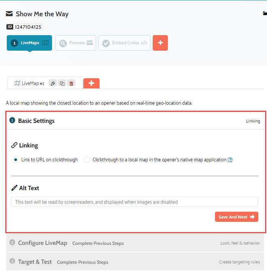Expand the Target & Test section

(35, 262)
